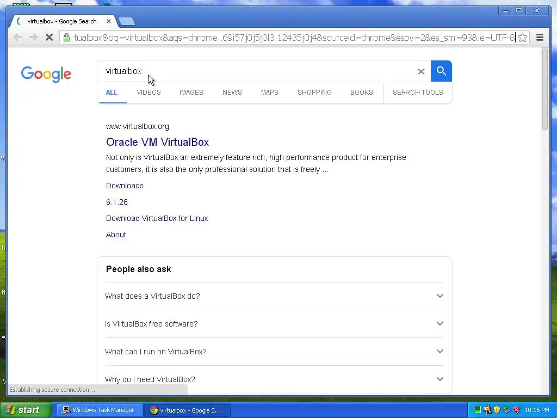Image resolution: width=557 pixels, height=418 pixels.
Task: Open SEARCH TOOLS options
Action: (418, 93)
